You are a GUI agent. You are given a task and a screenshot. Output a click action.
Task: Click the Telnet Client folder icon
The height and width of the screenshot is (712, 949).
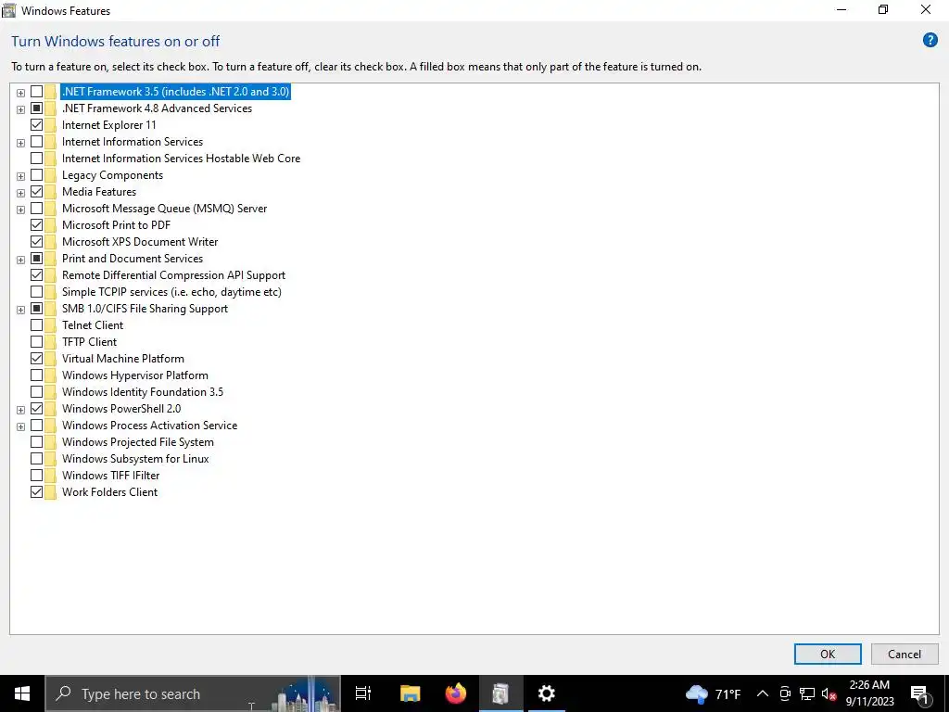50,325
